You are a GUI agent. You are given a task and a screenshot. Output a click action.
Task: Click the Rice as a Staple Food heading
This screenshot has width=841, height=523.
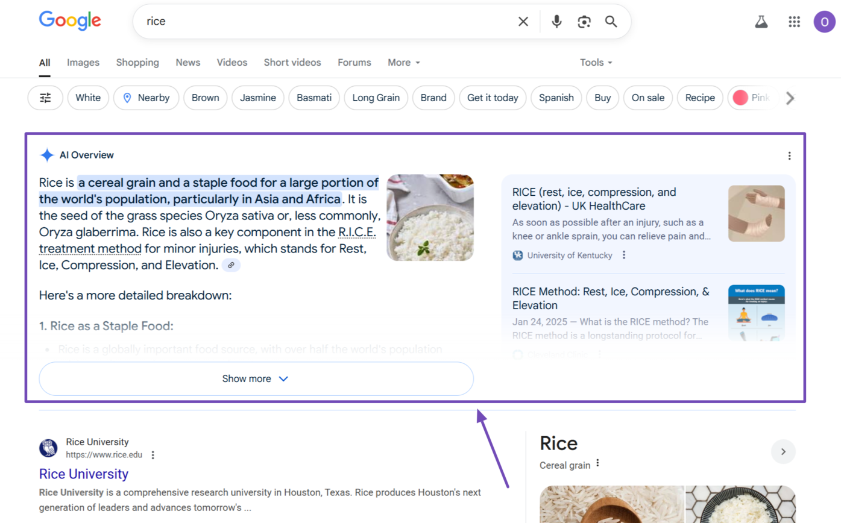pos(106,326)
